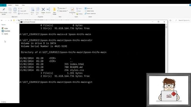Go up one folder level arrow
This screenshot has width=191, height=107.
(11, 21)
